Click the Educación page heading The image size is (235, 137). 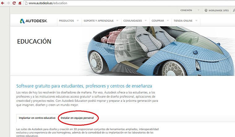tap(34, 41)
